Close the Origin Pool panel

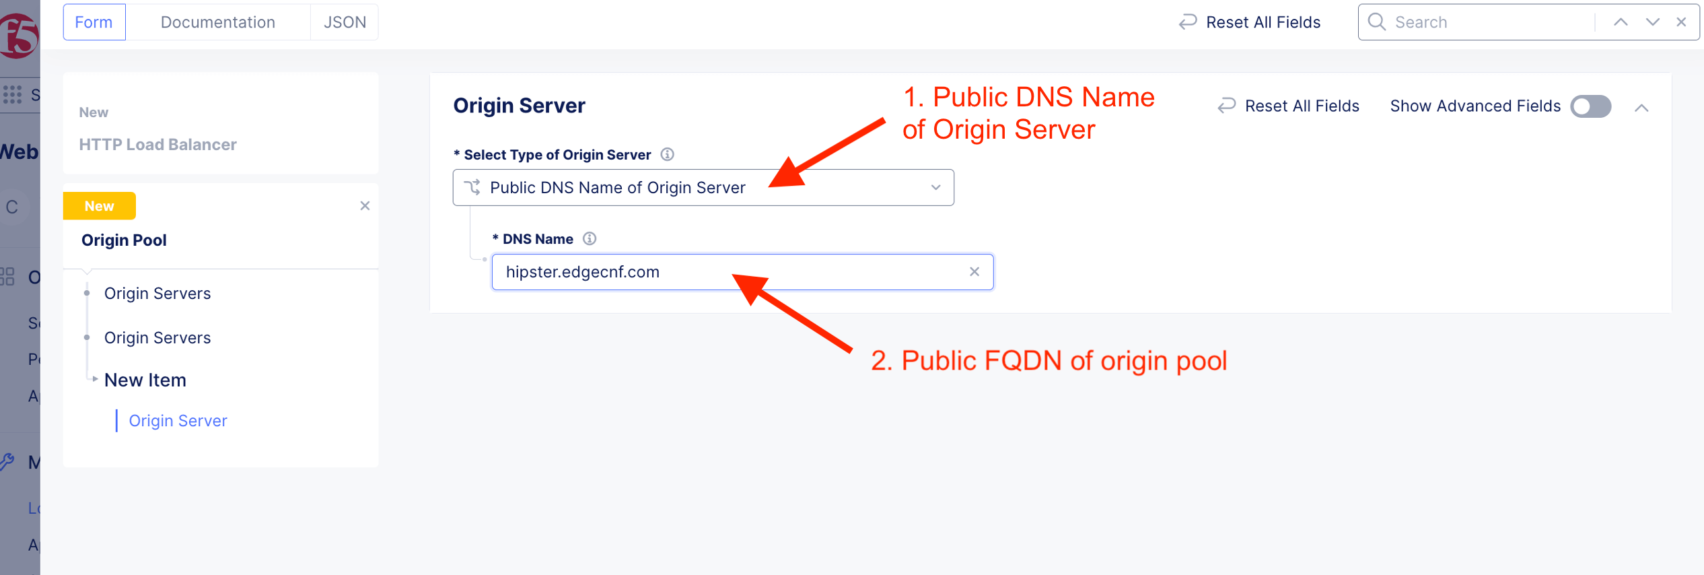point(365,206)
